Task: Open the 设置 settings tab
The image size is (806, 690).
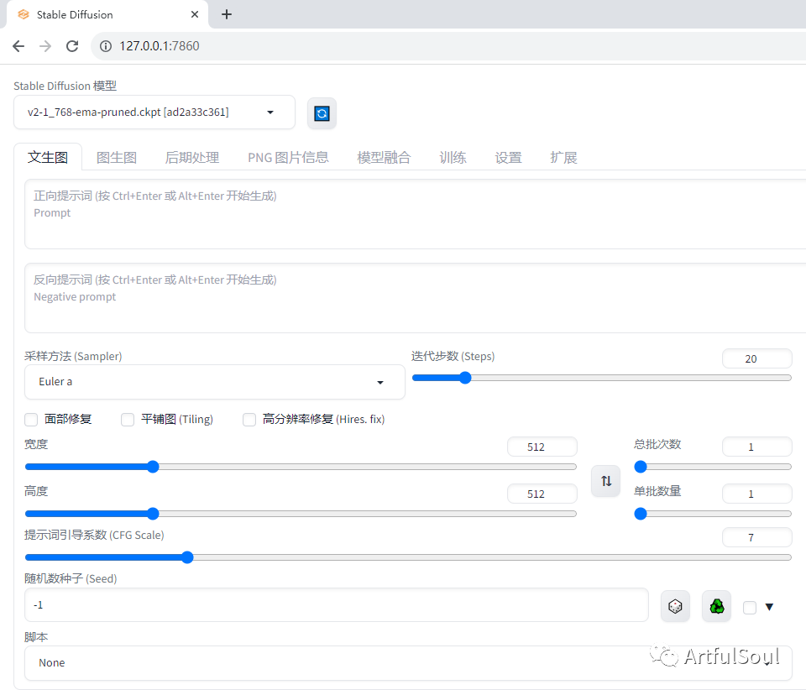Action: (509, 157)
